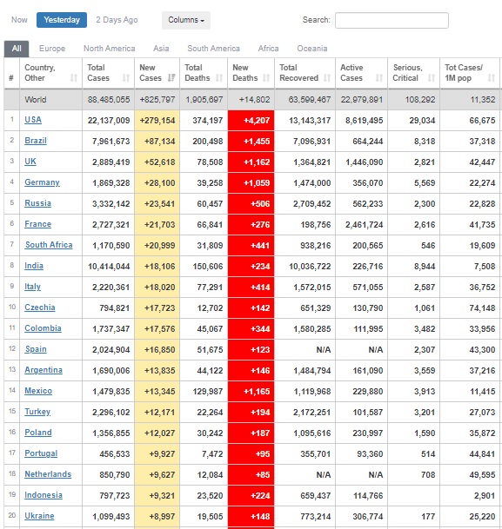Focus the Search input field
The width and height of the screenshot is (502, 529).
(392, 21)
